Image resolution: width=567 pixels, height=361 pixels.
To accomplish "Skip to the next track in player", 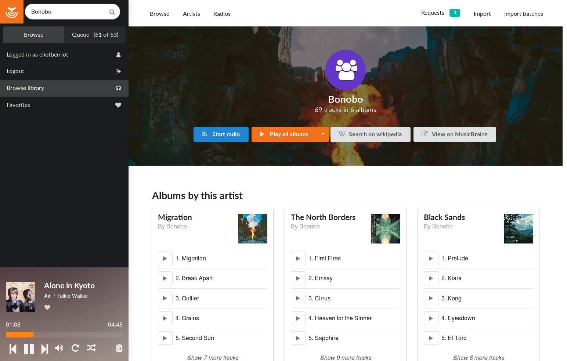I will 45,349.
